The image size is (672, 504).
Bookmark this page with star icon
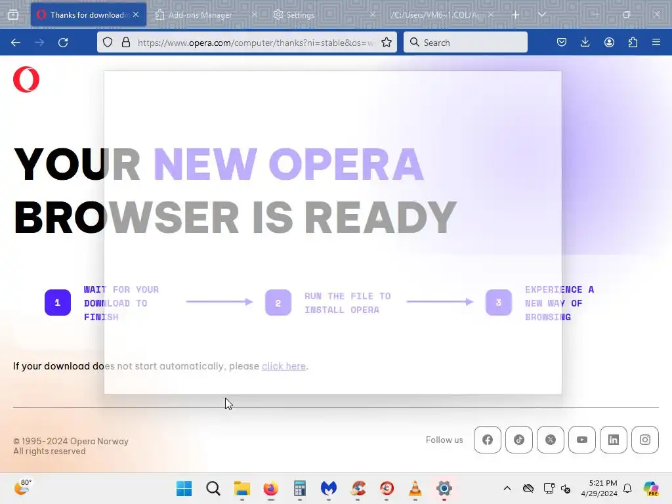point(386,43)
